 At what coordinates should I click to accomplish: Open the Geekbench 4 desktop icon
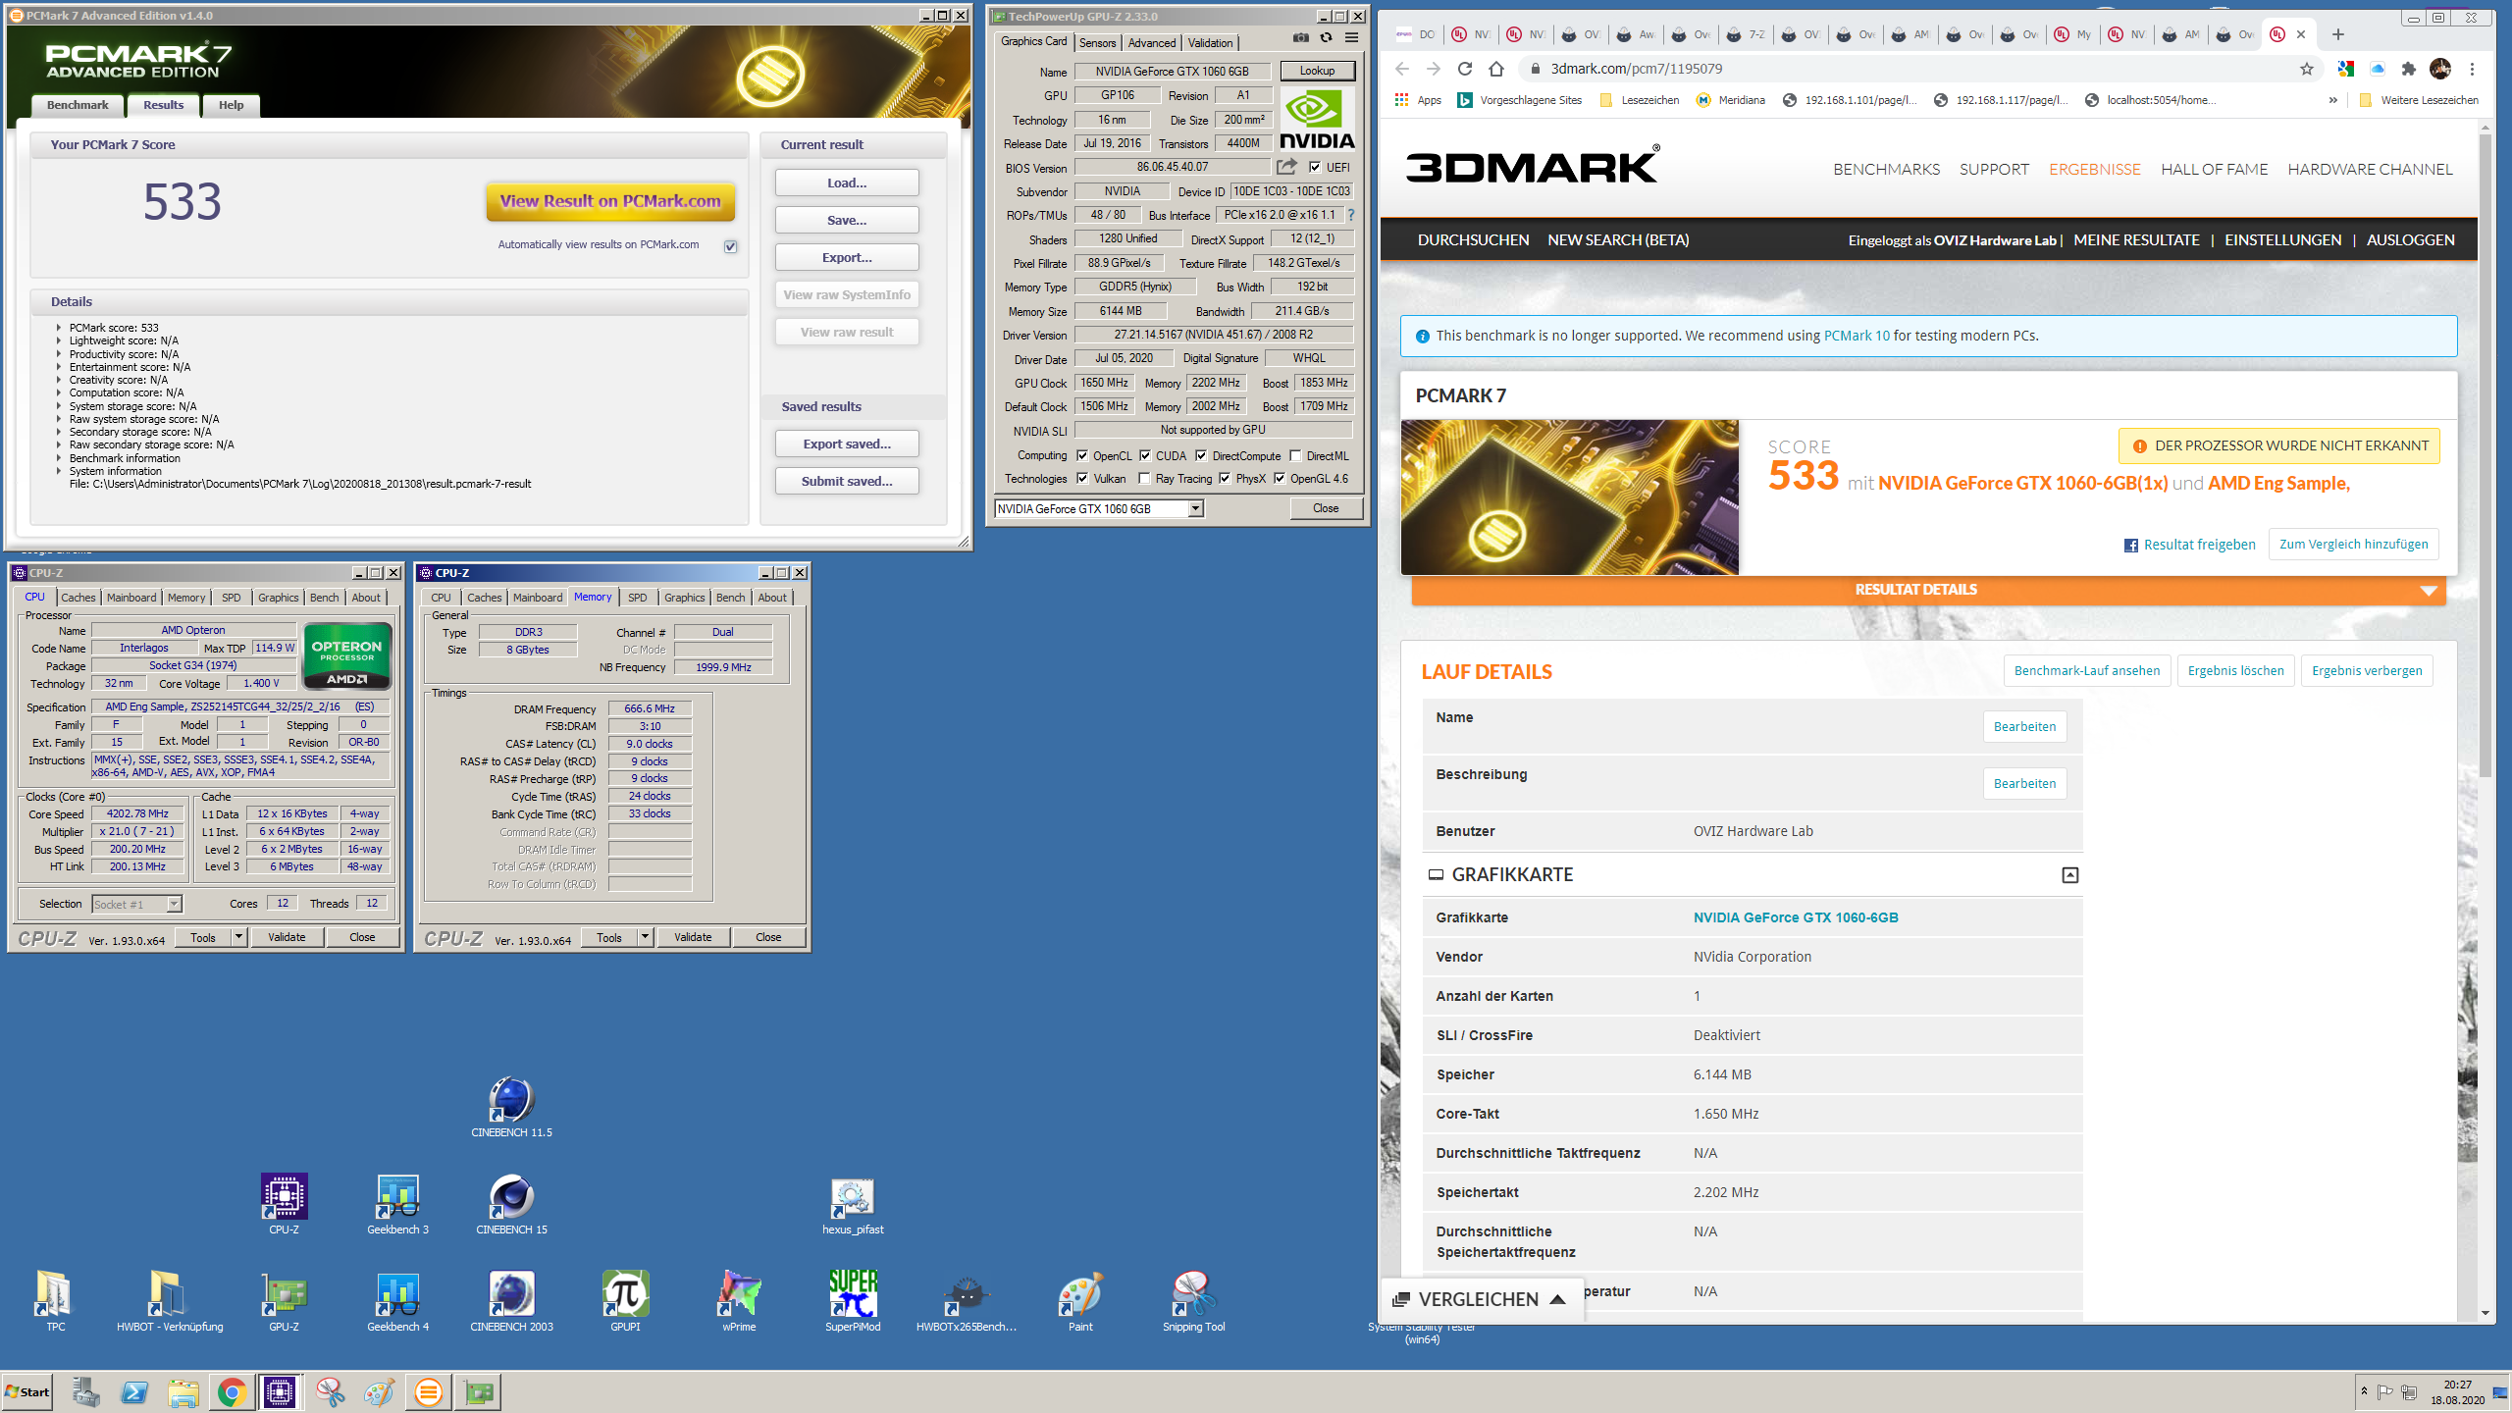(397, 1301)
